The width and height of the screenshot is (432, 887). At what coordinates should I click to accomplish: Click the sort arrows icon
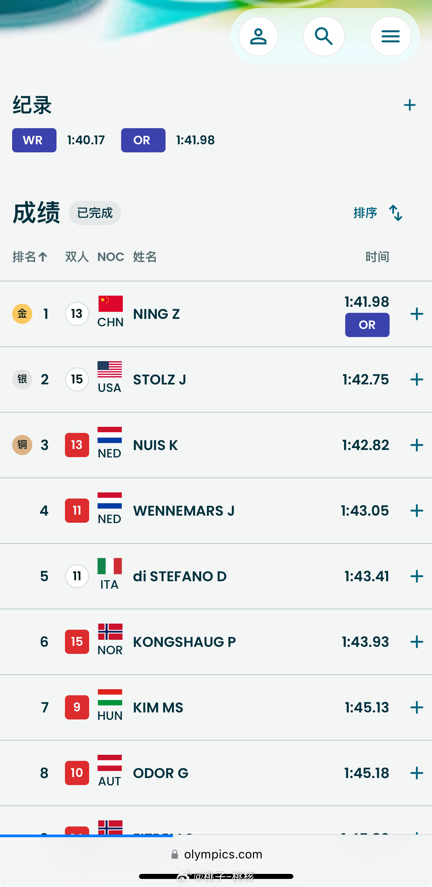pos(395,213)
